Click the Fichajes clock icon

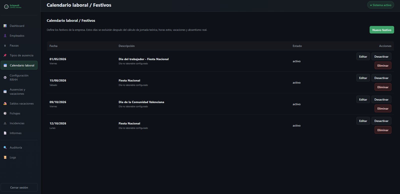(5, 113)
